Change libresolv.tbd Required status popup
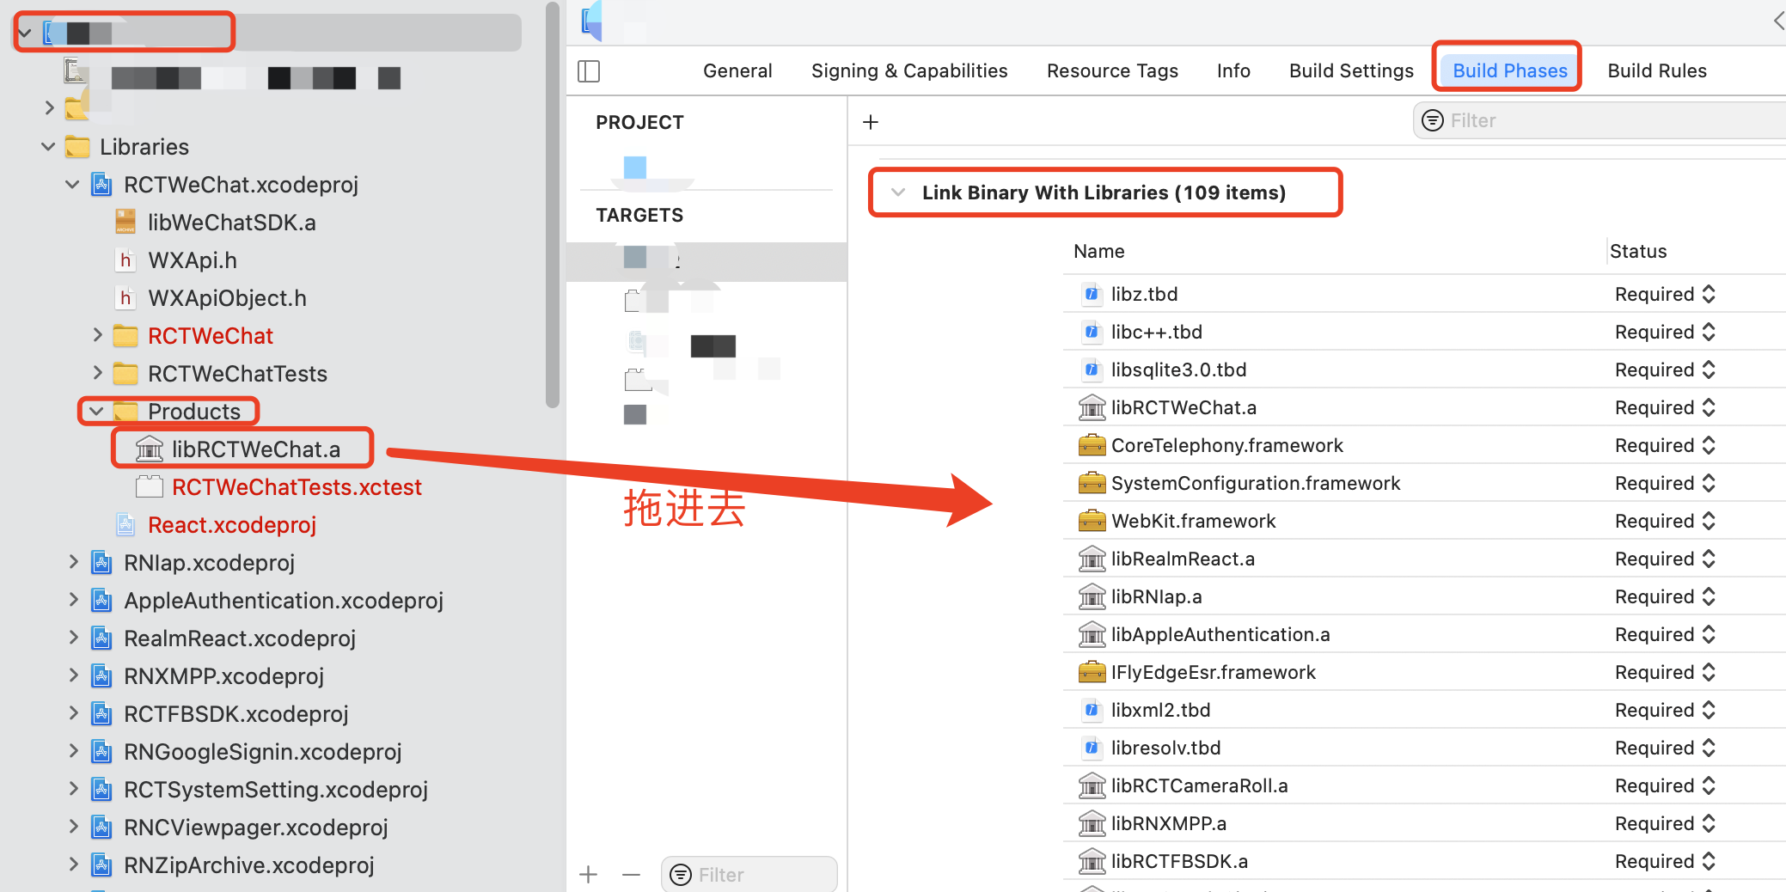Viewport: 1786px width, 892px height. (x=1665, y=748)
